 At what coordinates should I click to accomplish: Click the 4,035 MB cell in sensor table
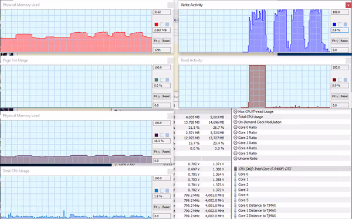[192, 117]
